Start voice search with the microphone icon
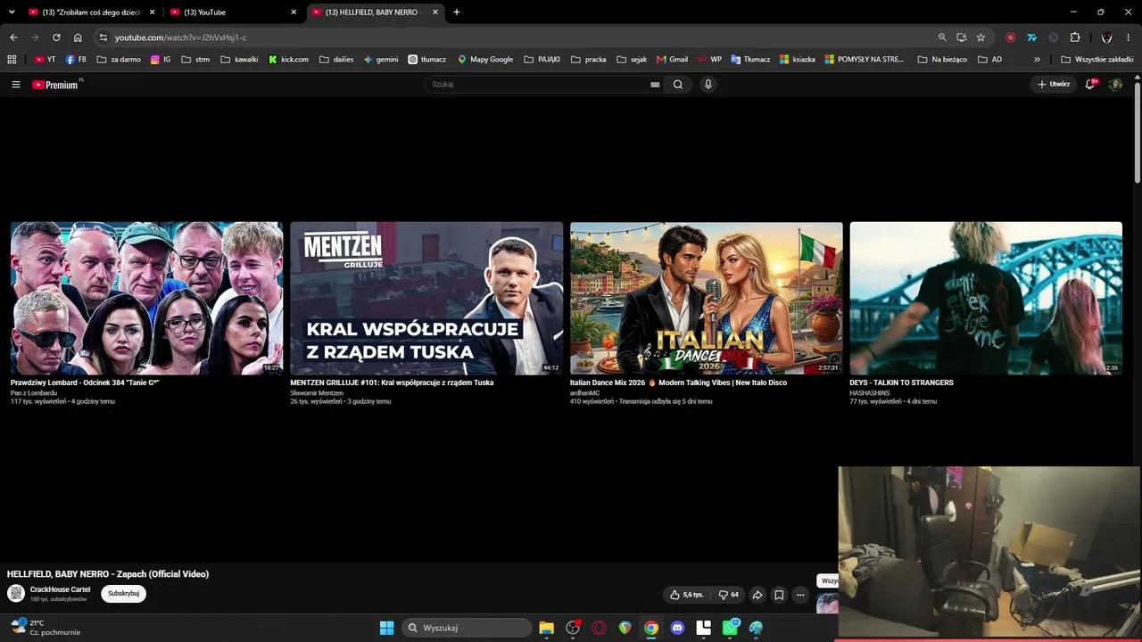 click(708, 85)
